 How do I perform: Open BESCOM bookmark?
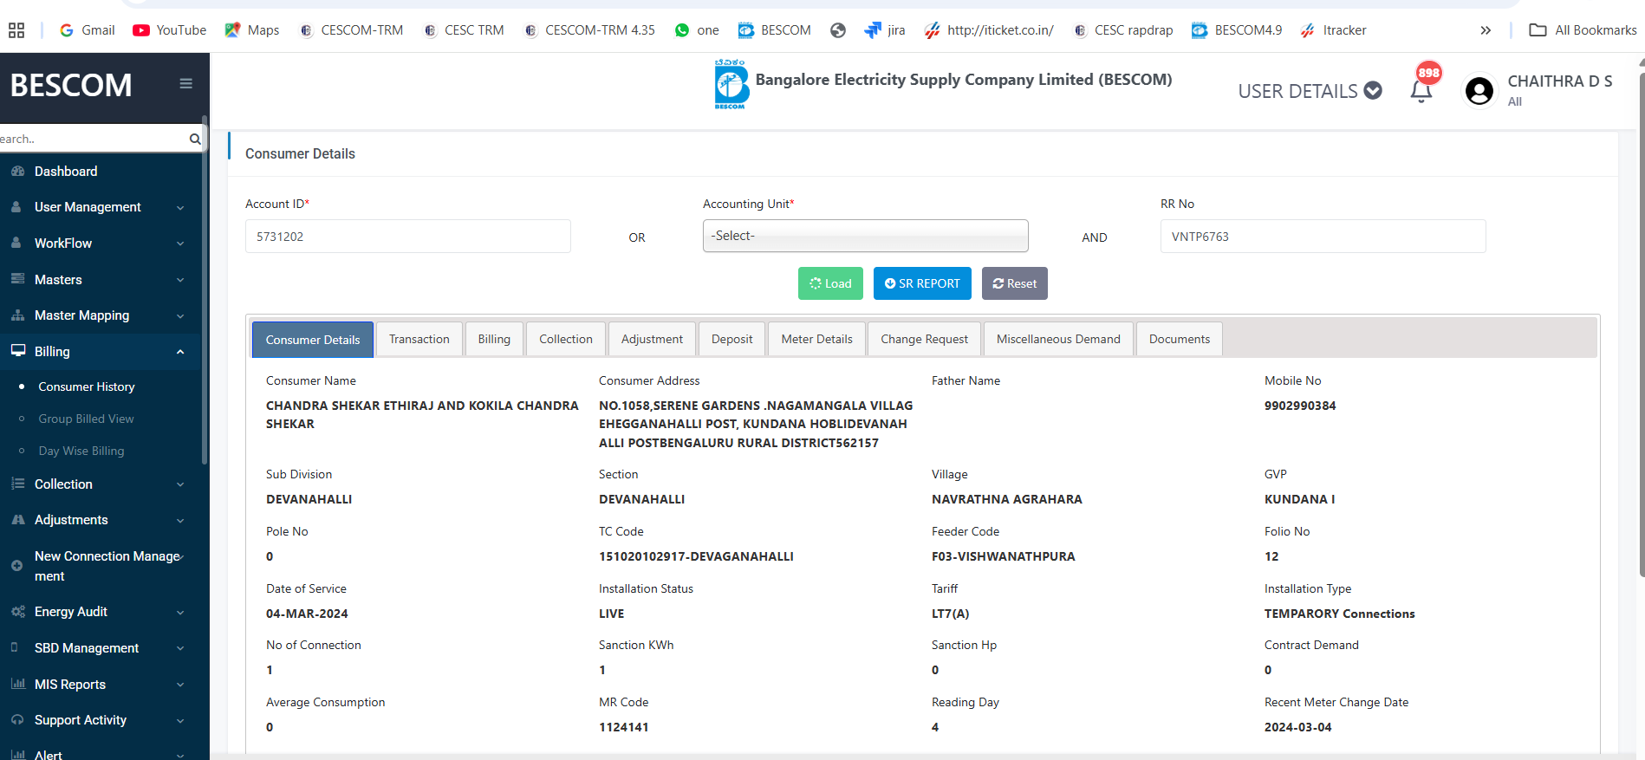[775, 30]
